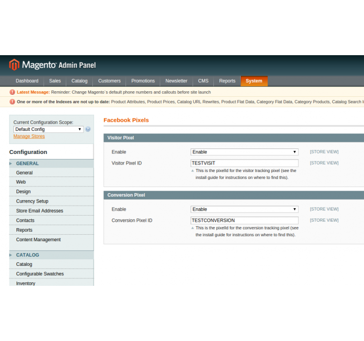364x341 pixels.
Task: Collapse the Conversion Pixel fieldset header
Action: coord(233,195)
